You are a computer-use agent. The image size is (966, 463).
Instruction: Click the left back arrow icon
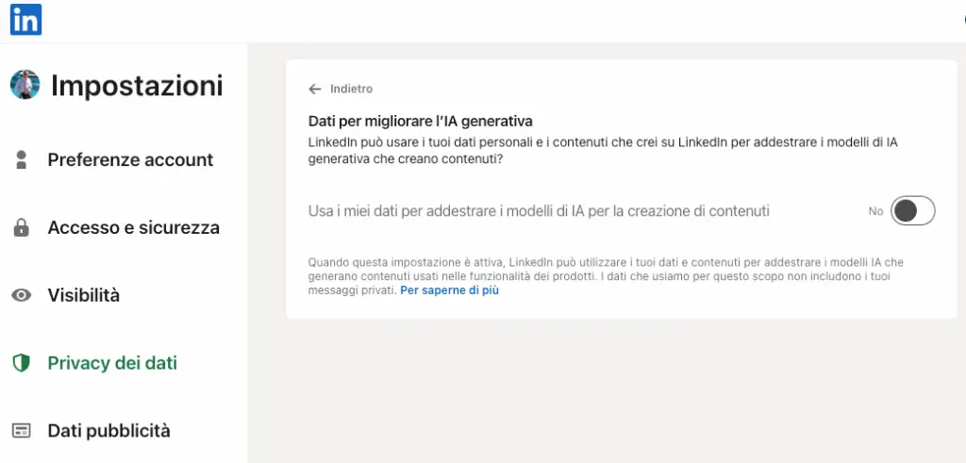(315, 89)
